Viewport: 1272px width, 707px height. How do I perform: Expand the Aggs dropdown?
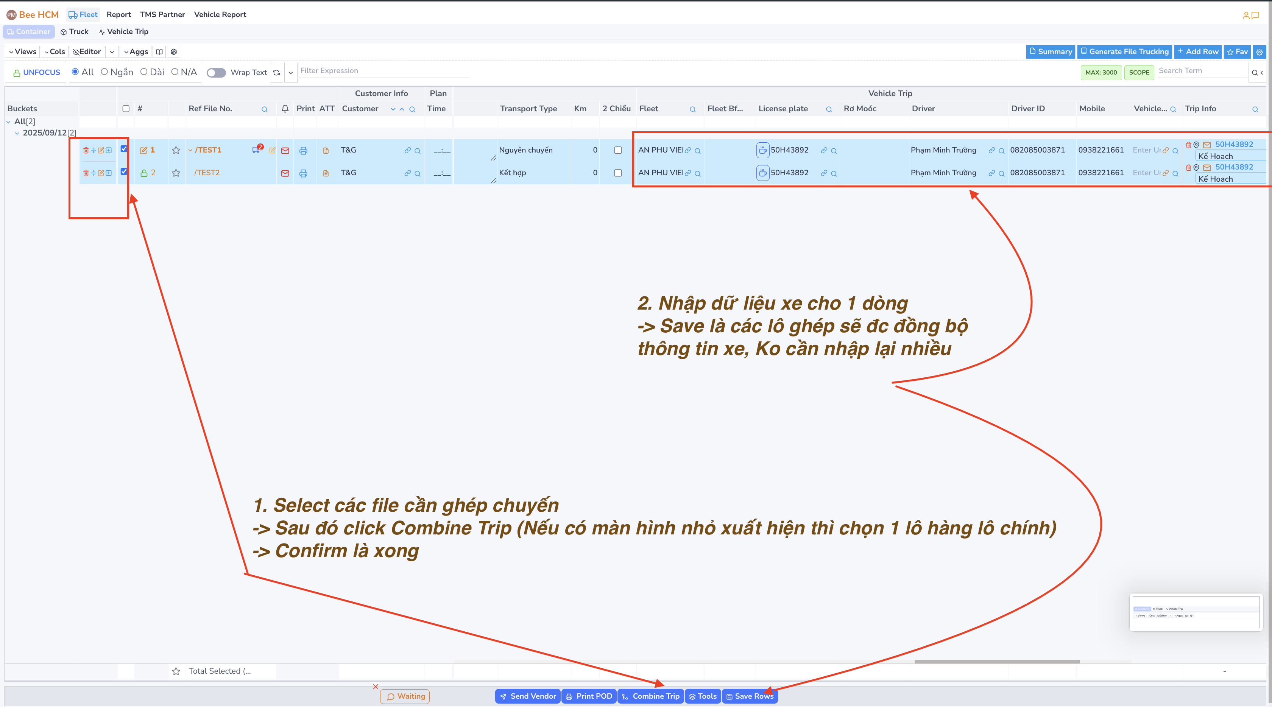135,52
